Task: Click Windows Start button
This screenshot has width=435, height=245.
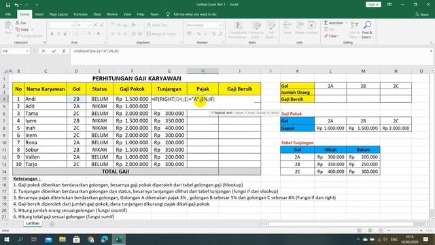Action: point(6,240)
